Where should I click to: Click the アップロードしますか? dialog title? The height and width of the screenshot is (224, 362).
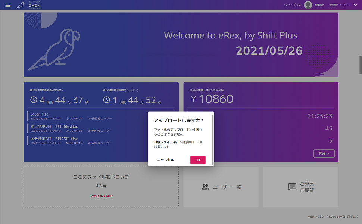178,121
